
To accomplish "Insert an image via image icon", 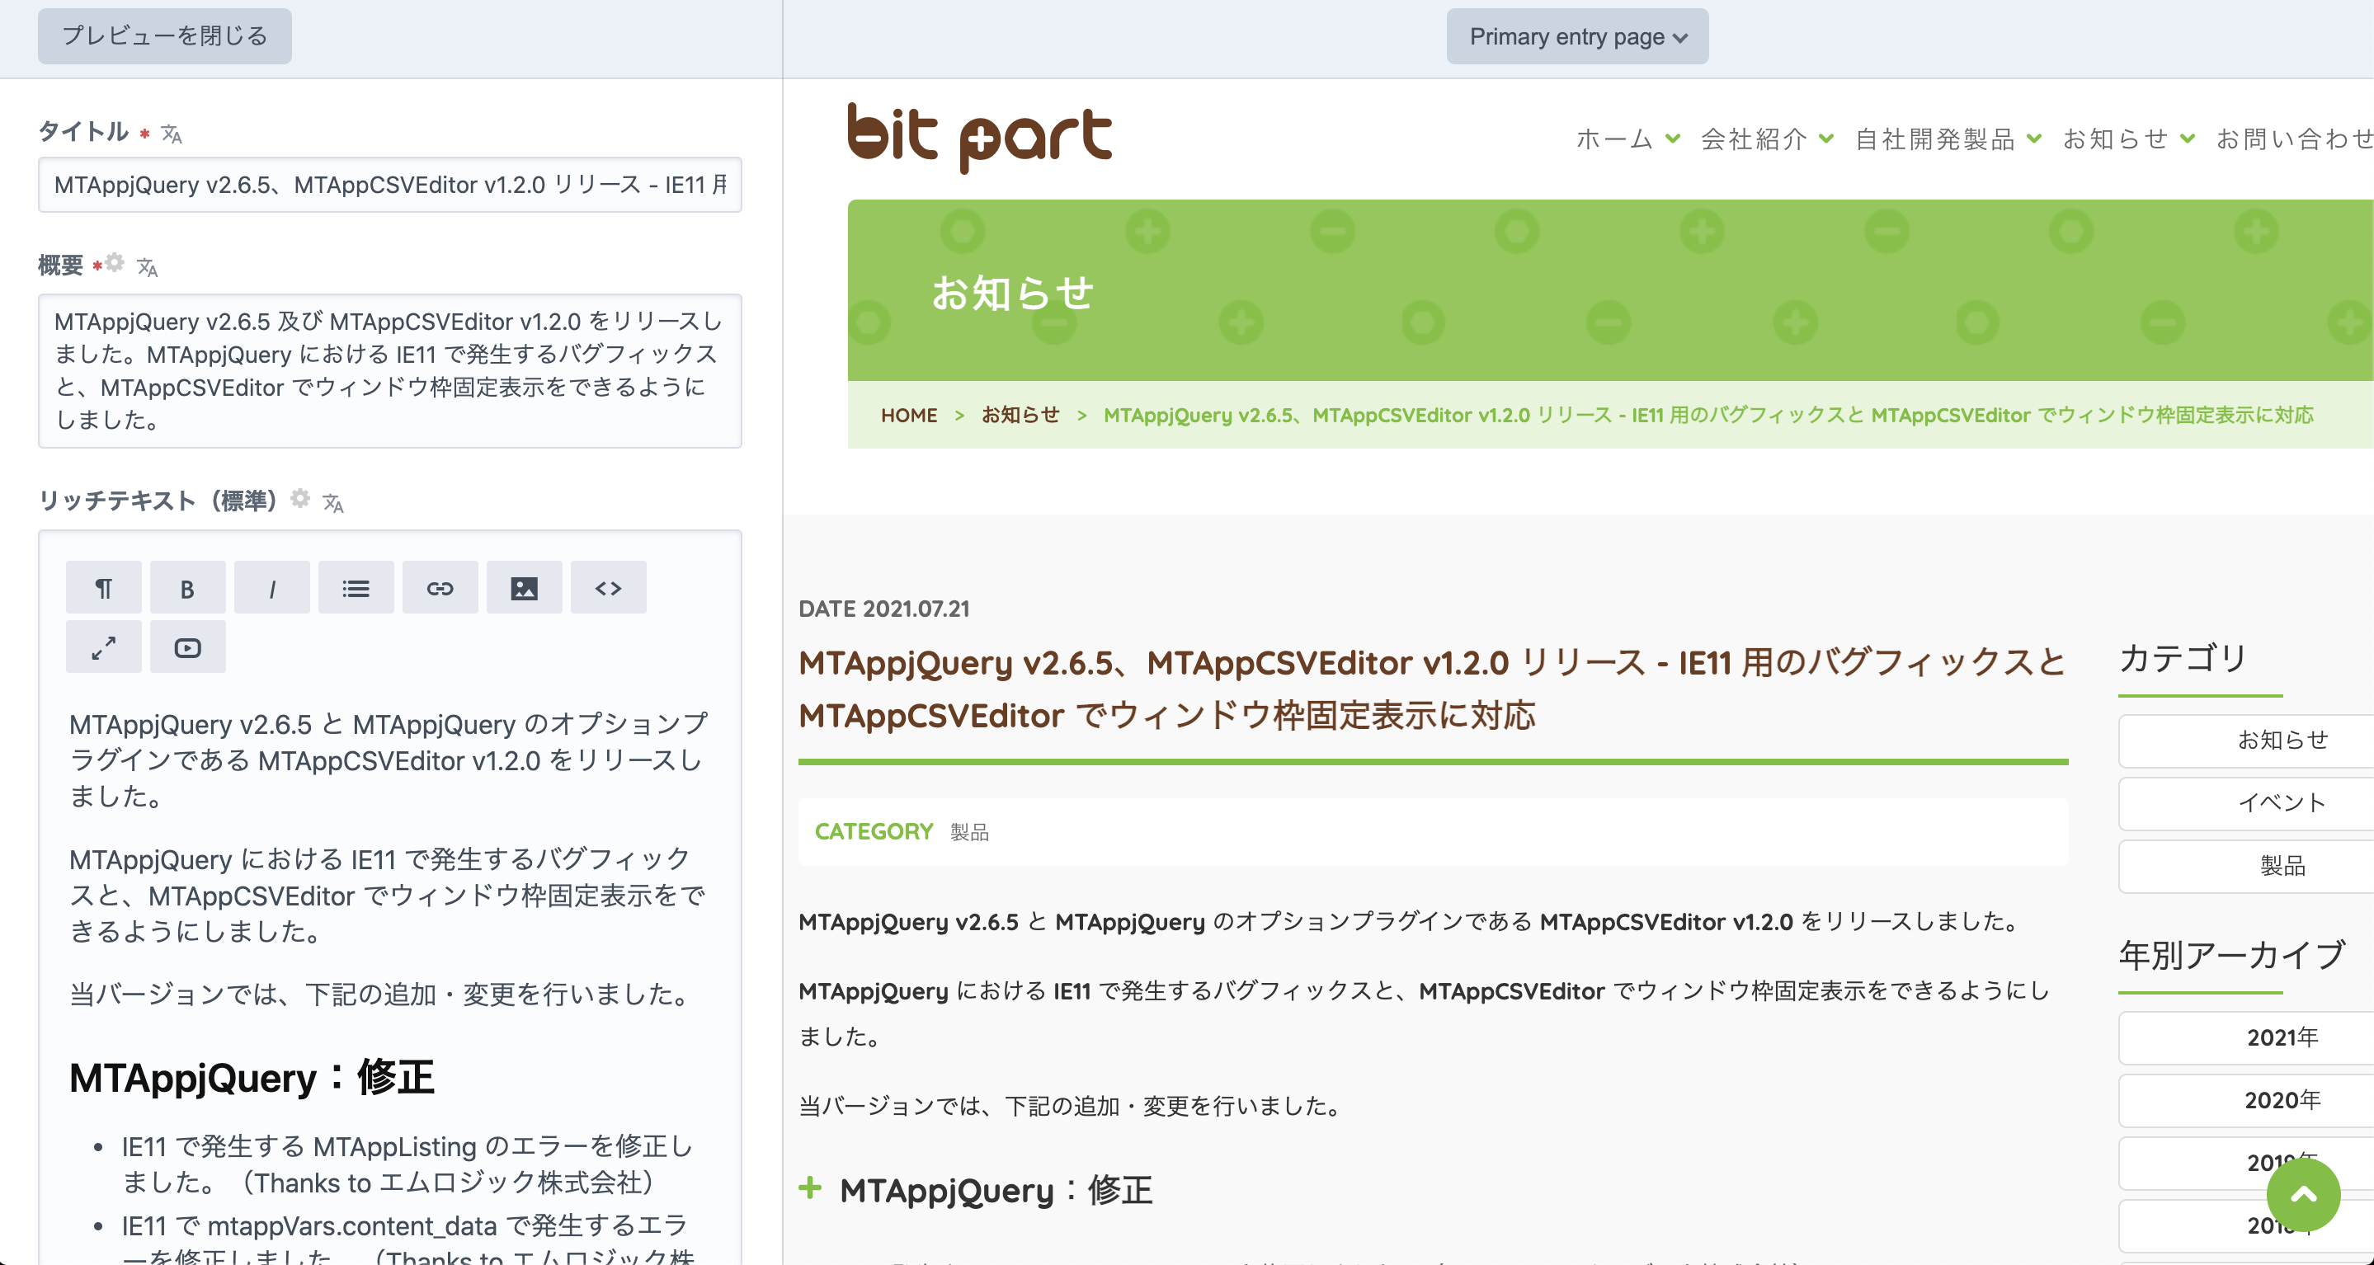I will click(524, 588).
